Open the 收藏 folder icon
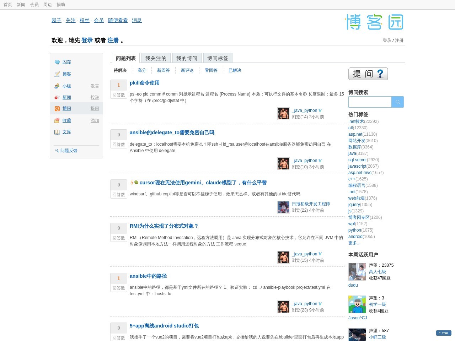The height and width of the screenshot is (341, 455). coord(57,120)
